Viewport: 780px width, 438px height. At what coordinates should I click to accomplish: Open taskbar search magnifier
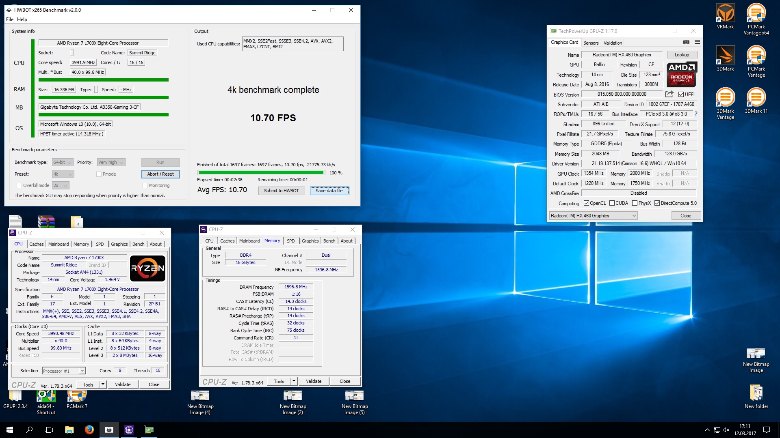click(x=29, y=430)
